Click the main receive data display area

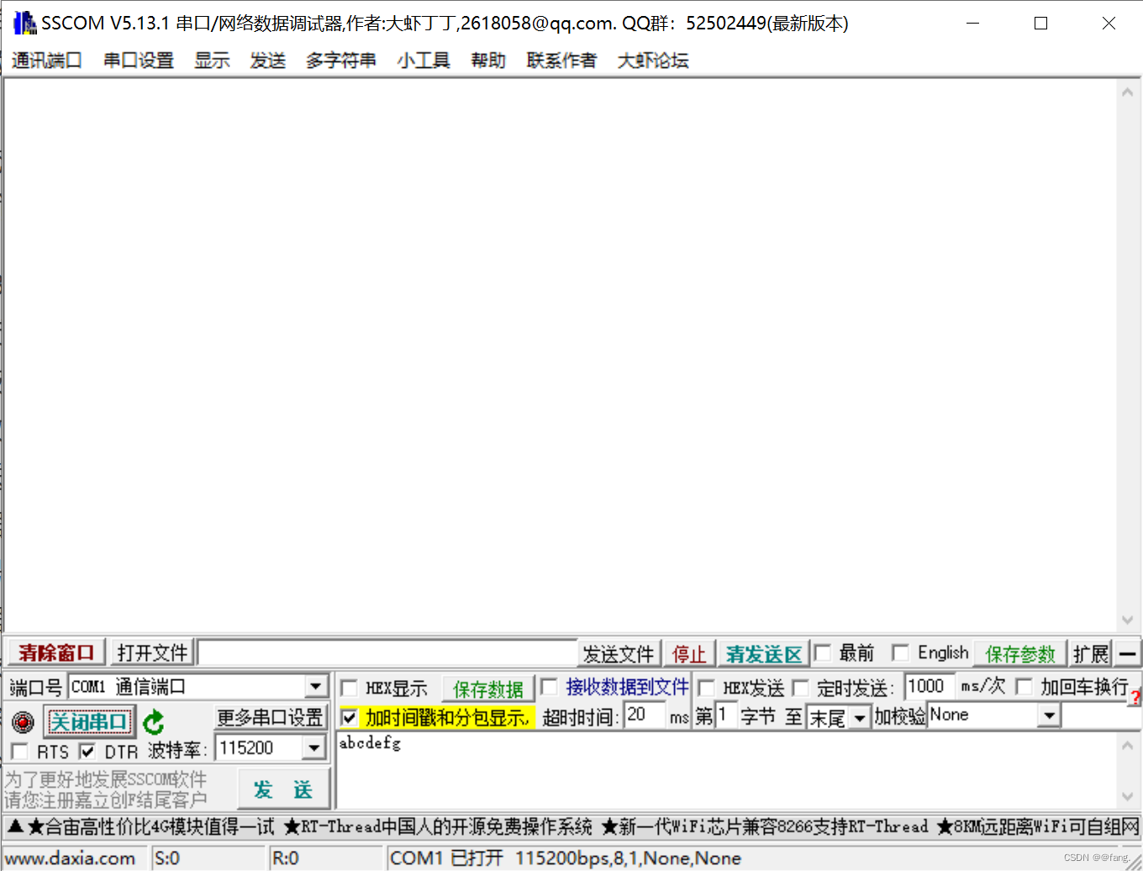561,356
